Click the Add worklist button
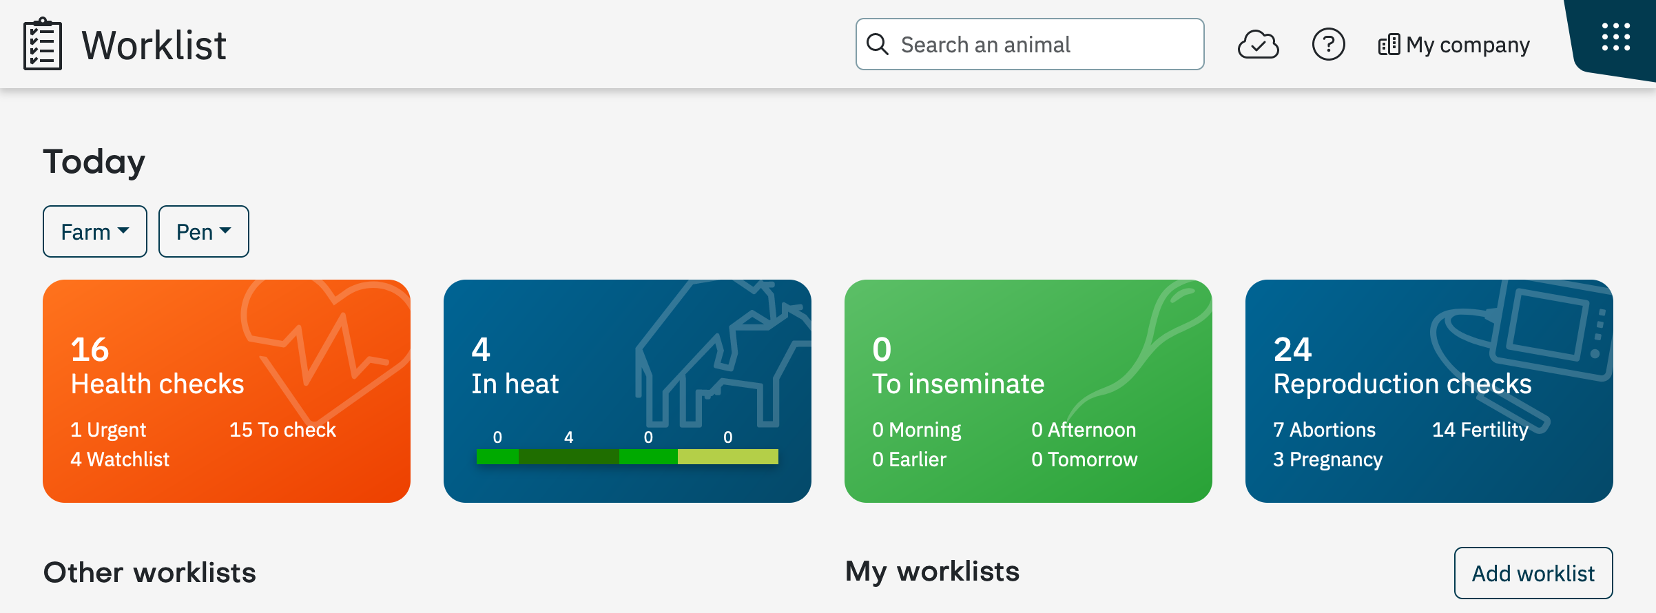Screen dimensions: 1656x613 pyautogui.click(x=1533, y=573)
